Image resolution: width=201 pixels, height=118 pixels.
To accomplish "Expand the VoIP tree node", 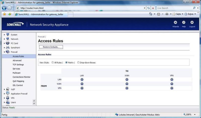I will point(4,89).
